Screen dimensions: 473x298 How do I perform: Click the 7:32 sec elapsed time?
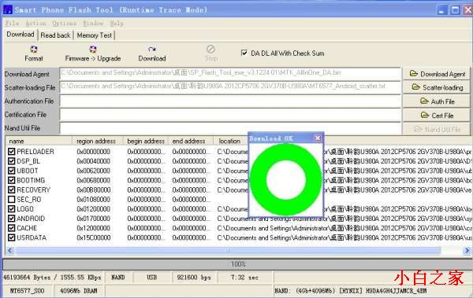click(244, 278)
